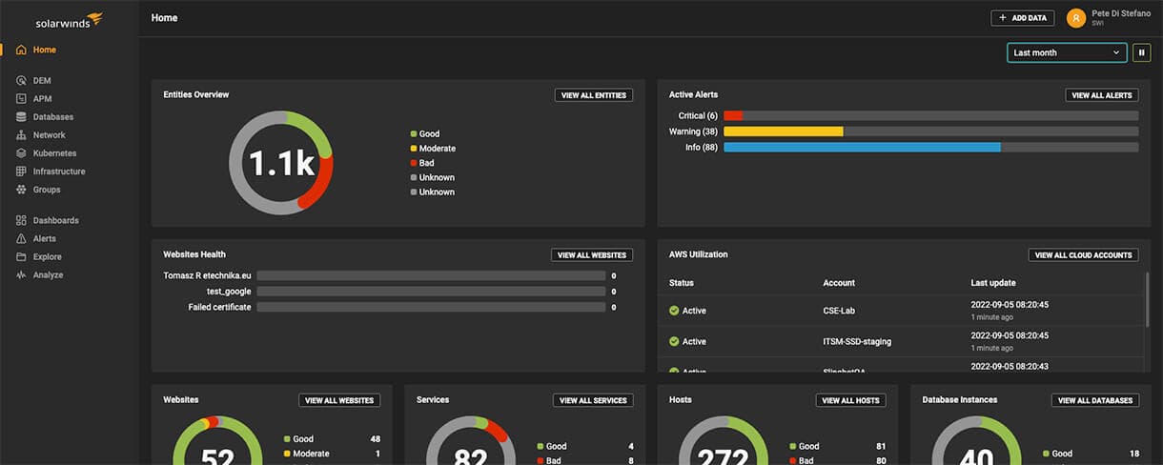Viewport: 1163px width, 465px height.
Task: Click the Dashboards tiles icon
Action: [x=21, y=220]
